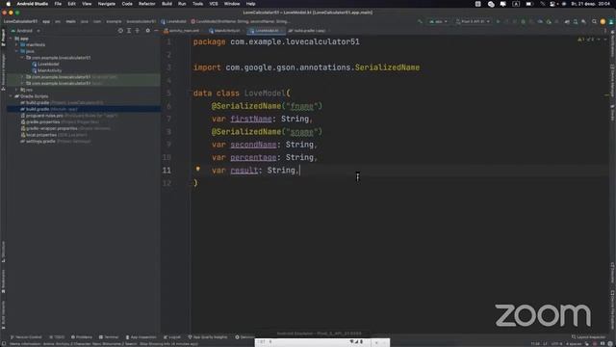Switch to the MainActivity.kt editor tab

pyautogui.click(x=224, y=30)
